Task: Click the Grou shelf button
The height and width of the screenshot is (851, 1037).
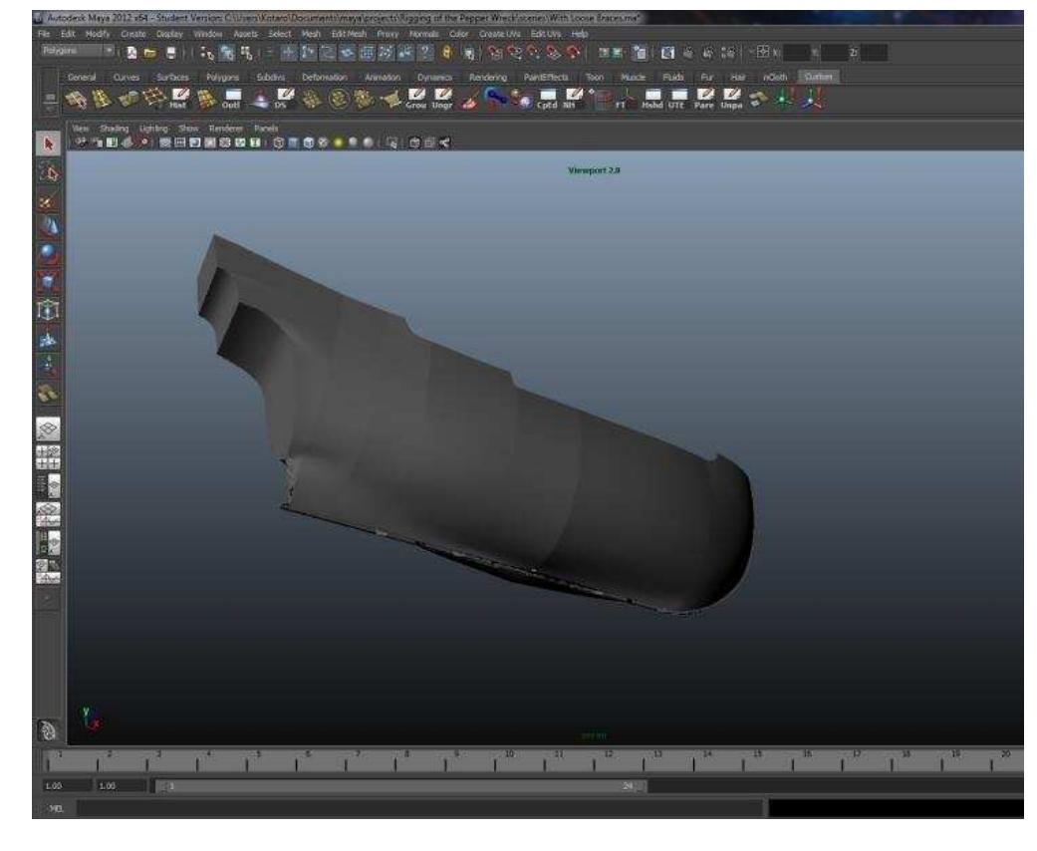Action: coord(416,100)
